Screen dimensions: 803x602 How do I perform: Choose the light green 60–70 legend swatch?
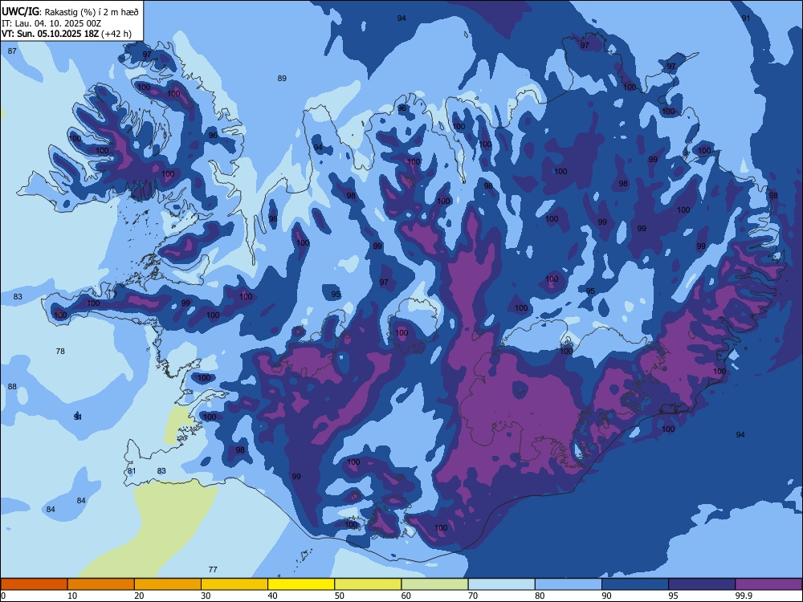(434, 584)
